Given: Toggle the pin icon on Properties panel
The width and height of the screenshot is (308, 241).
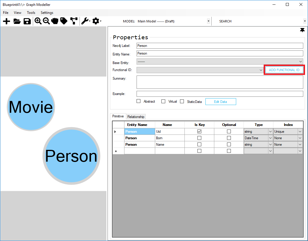Looking at the screenshot, I should coord(302,30).
